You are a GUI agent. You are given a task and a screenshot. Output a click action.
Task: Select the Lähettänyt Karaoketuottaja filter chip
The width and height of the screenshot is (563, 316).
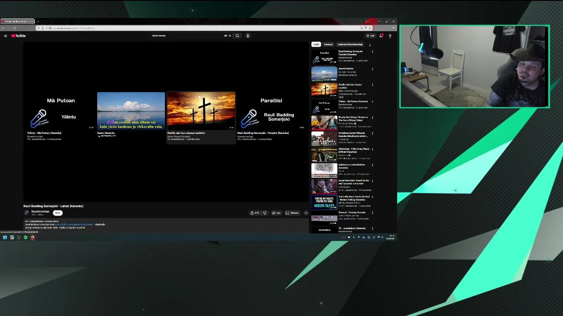350,44
